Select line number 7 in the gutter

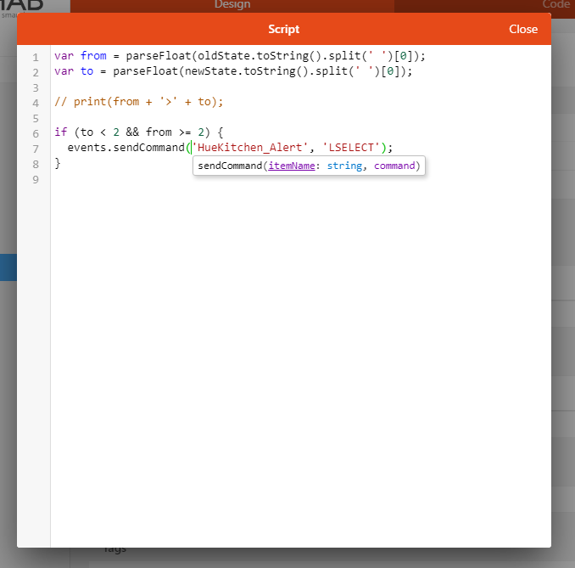tap(36, 149)
